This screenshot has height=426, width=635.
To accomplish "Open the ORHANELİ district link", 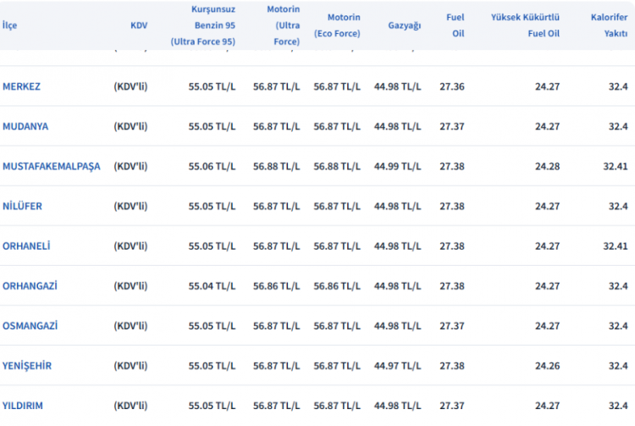I will tap(27, 246).
